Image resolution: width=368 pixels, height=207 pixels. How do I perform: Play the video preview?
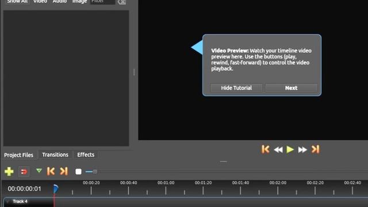coord(290,149)
